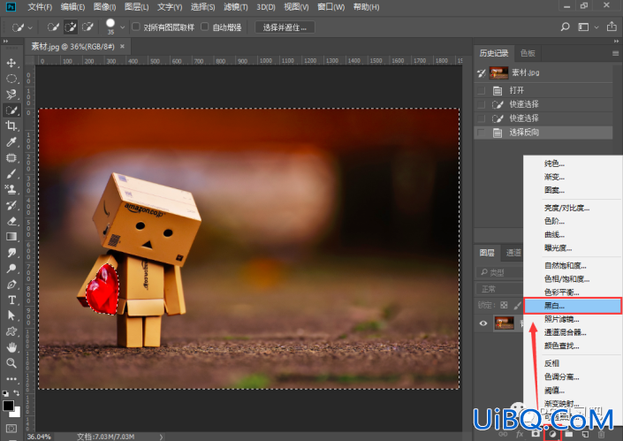Choose New Selection mode in options bar
The height and width of the screenshot is (441, 623).
[x=53, y=27]
